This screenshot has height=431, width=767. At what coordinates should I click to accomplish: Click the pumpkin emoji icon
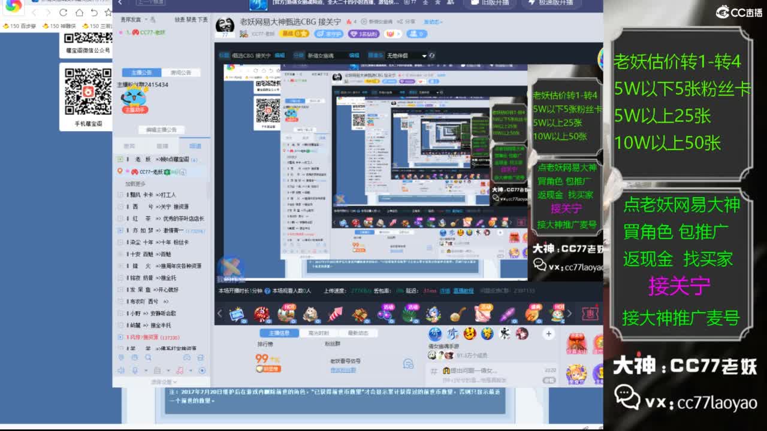(470, 333)
